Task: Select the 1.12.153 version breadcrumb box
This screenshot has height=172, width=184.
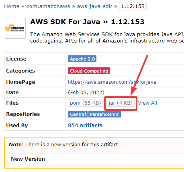Action: [133, 6]
